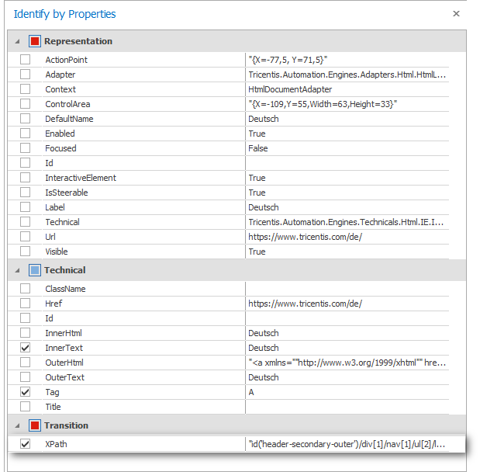This screenshot has width=480, height=472.
Task: Uncheck the InnerText property checkbox
Action: [x=26, y=348]
